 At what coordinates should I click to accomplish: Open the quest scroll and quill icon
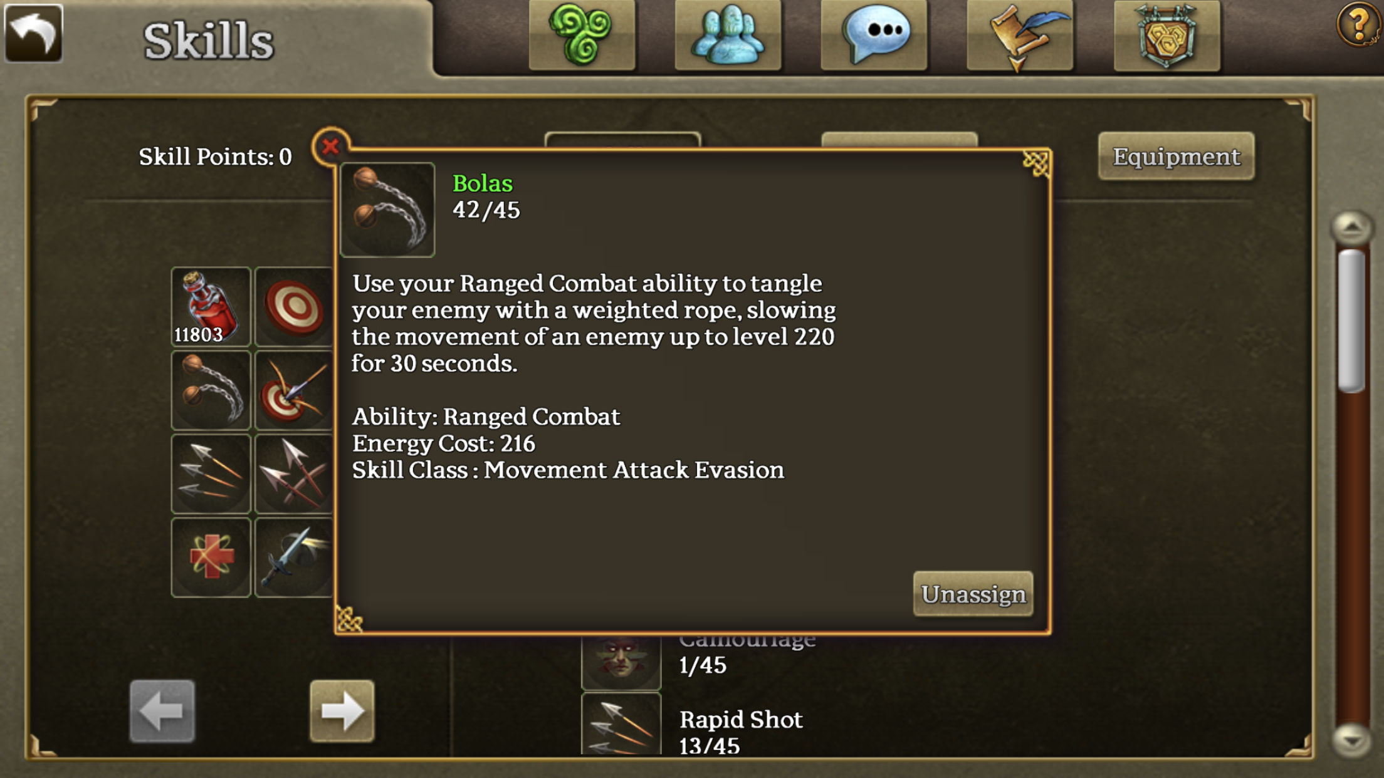pyautogui.click(x=1020, y=34)
